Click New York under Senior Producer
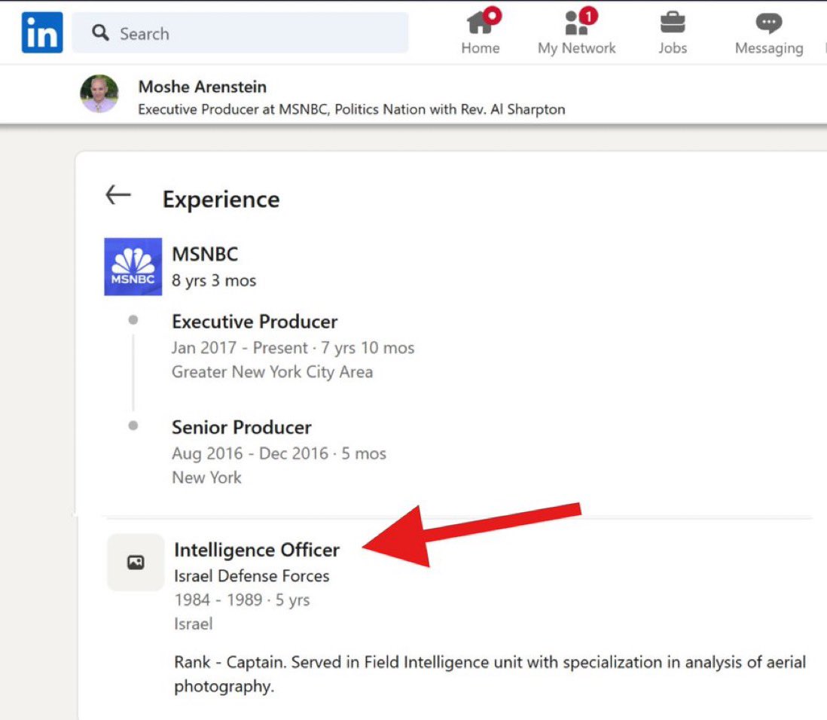 pos(206,478)
